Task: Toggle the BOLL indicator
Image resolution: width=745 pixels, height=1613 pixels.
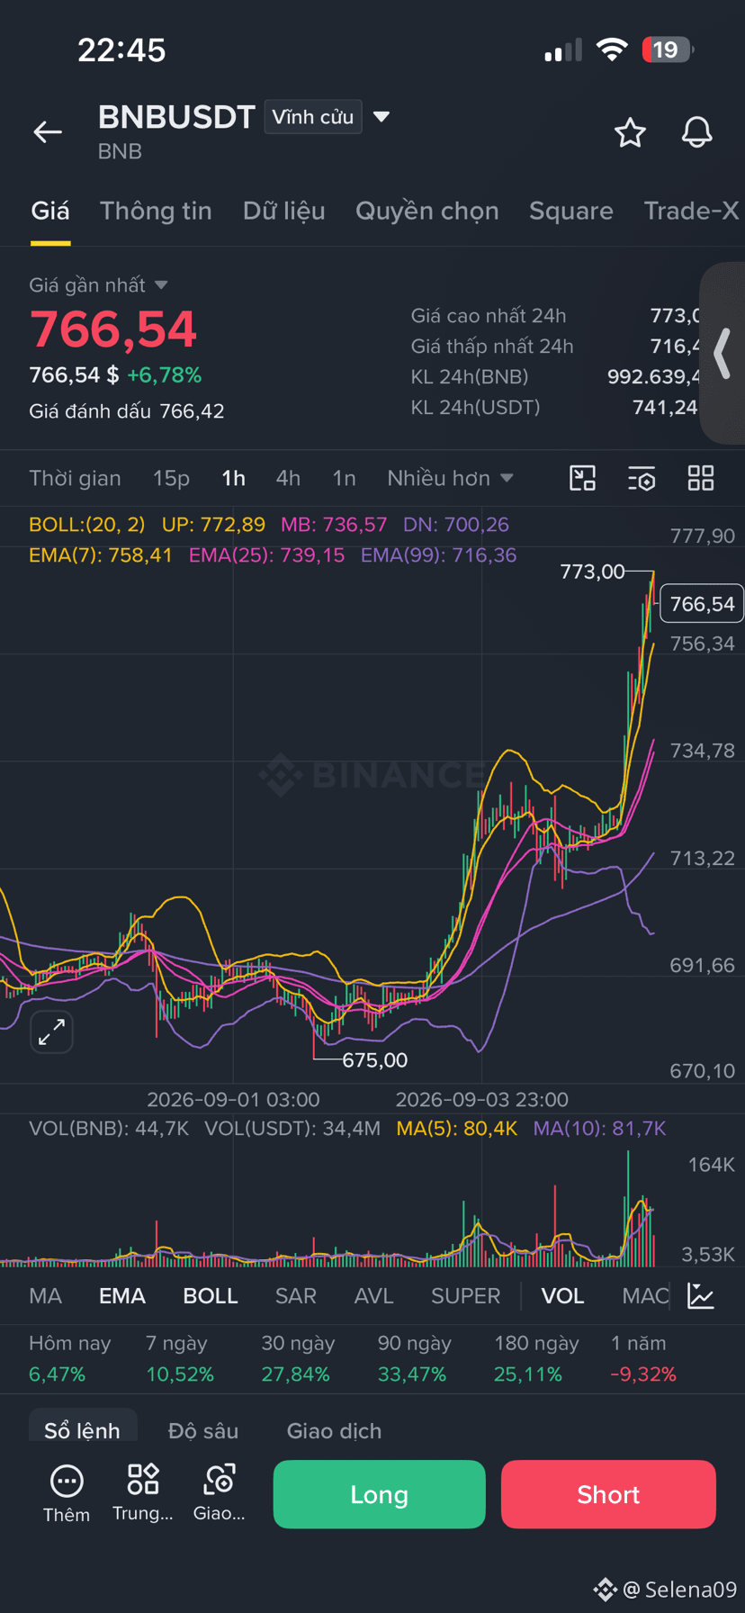Action: pos(211,1295)
